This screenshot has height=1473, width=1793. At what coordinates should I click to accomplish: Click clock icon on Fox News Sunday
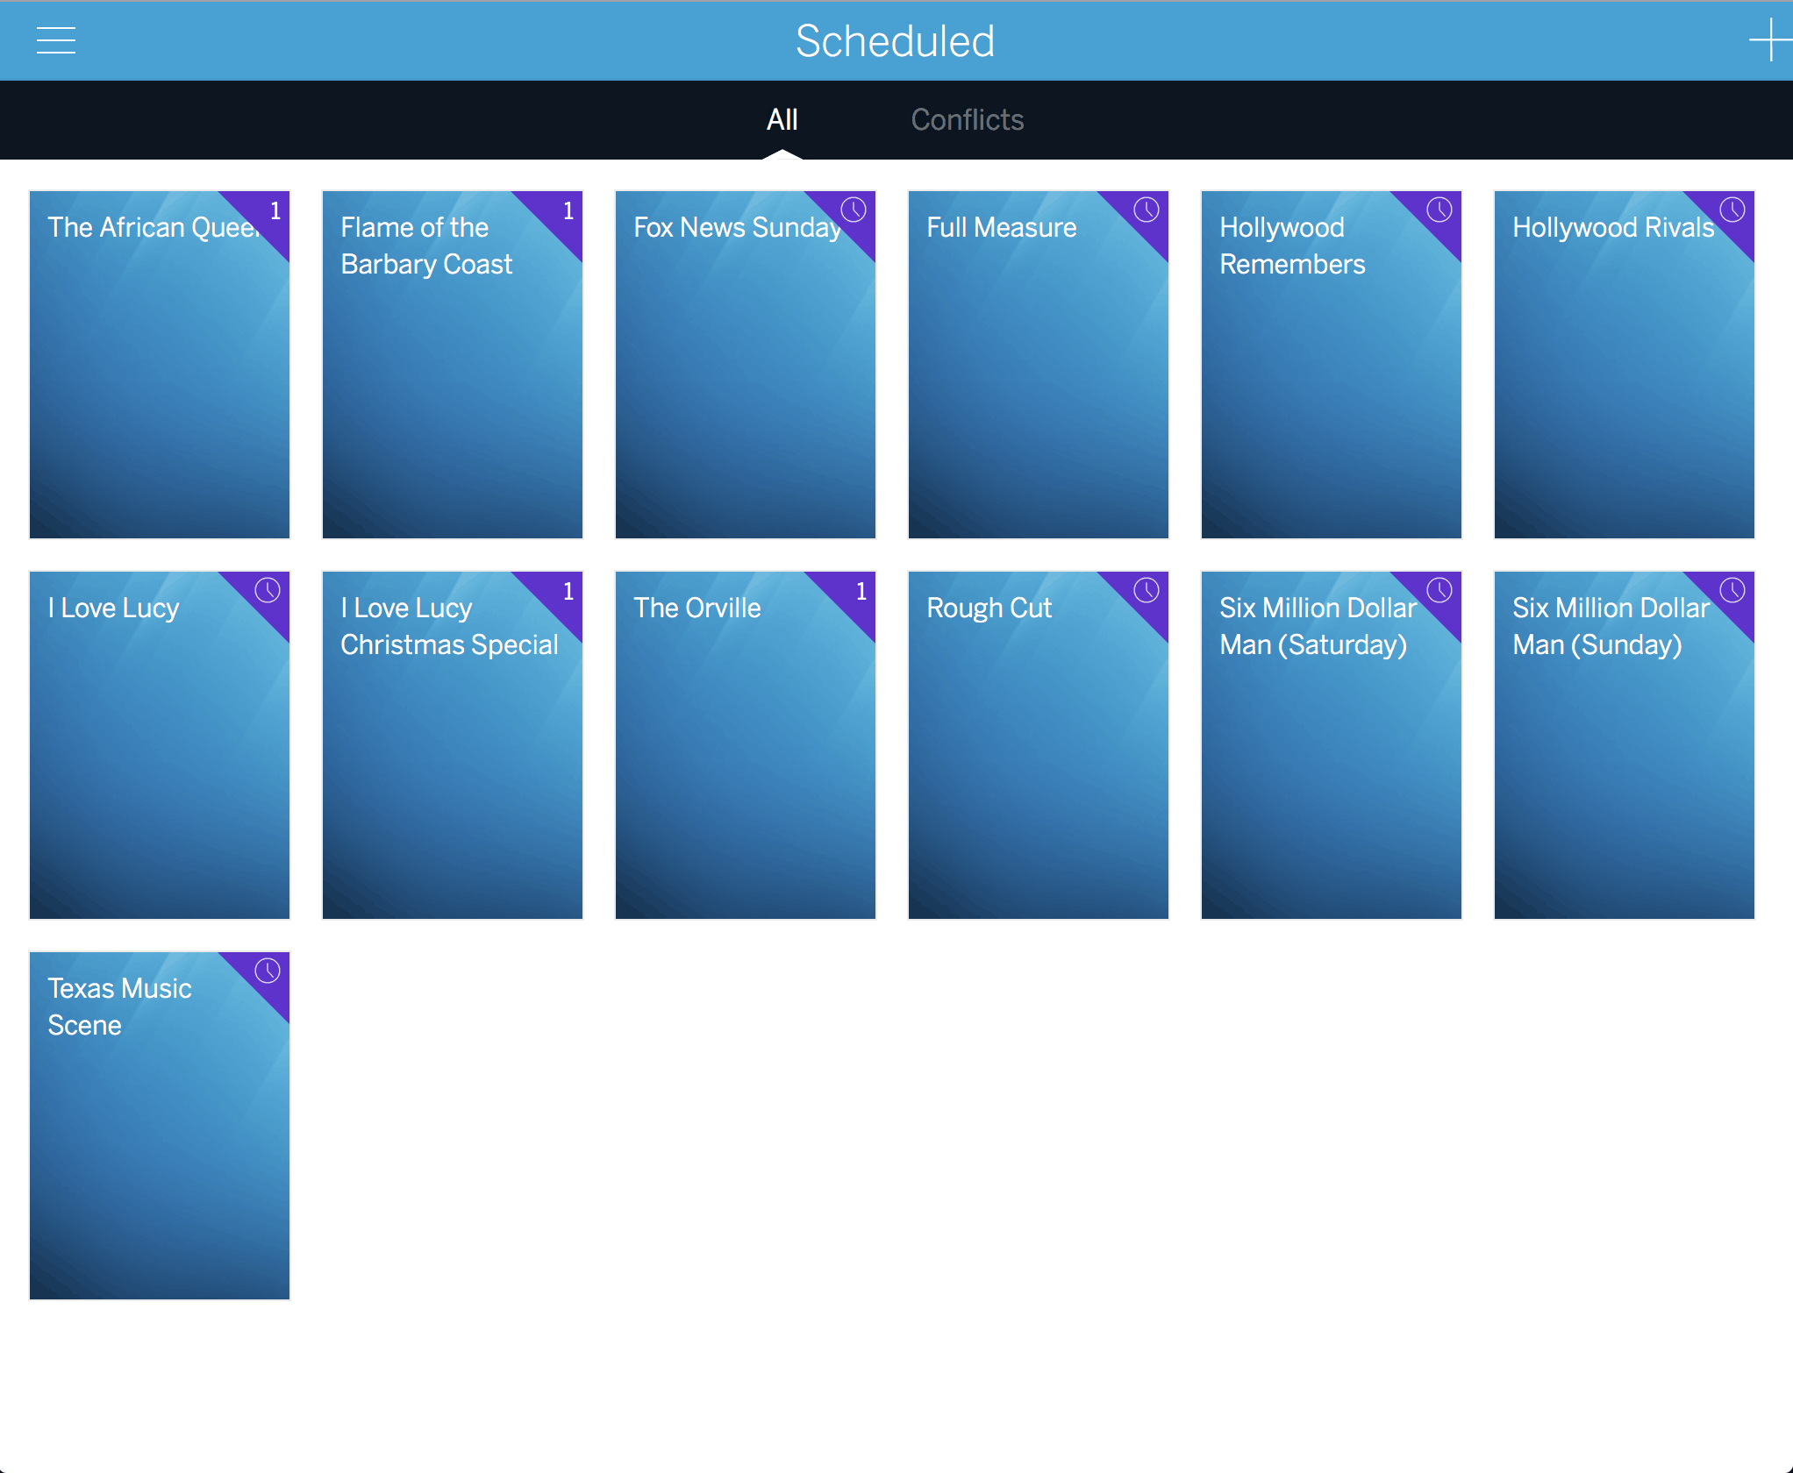click(x=854, y=210)
